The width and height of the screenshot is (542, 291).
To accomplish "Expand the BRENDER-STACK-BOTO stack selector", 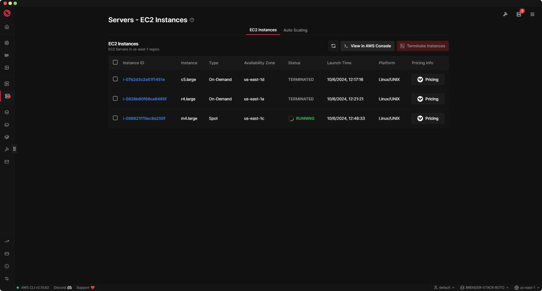I will [x=484, y=288].
